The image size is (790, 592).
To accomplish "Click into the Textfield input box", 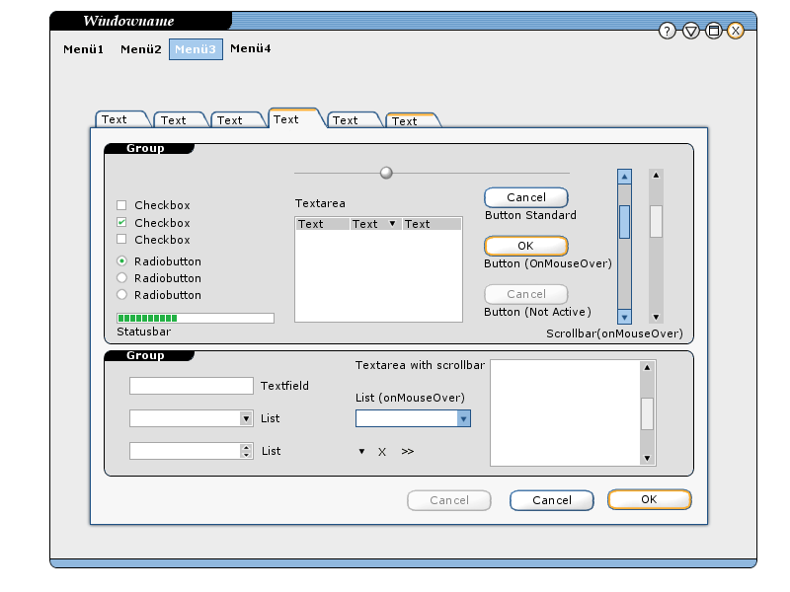I will click(x=191, y=386).
